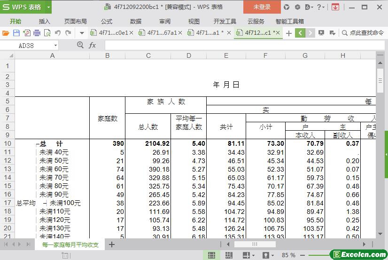The height and width of the screenshot is (260, 388).
Task: Click the 未登录 login button
Action: (262, 7)
